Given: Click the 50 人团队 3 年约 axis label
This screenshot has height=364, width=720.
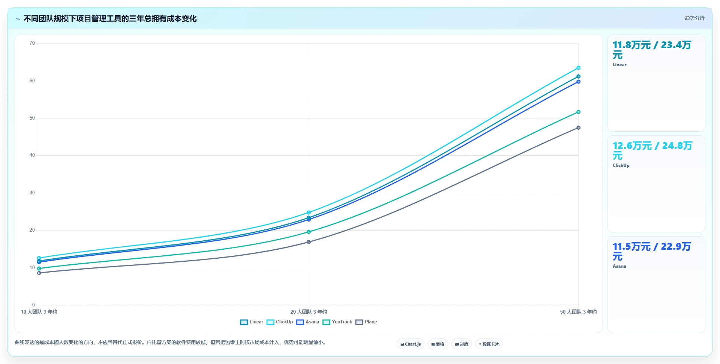Looking at the screenshot, I should (x=578, y=312).
